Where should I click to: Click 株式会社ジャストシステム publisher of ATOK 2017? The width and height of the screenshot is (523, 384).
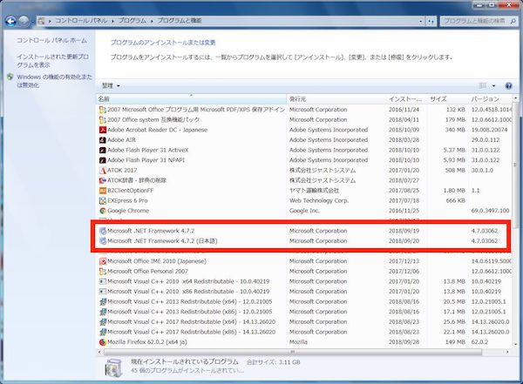pos(323,171)
